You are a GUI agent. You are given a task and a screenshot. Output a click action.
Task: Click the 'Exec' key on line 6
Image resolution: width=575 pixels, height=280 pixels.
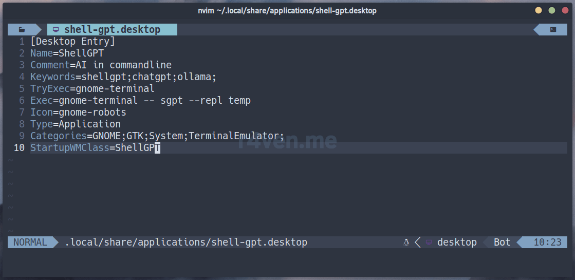point(42,100)
